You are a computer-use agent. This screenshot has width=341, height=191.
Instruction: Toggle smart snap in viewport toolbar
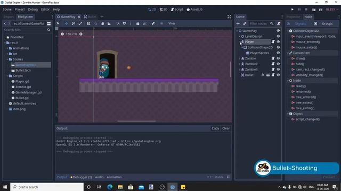click(x=118, y=23)
